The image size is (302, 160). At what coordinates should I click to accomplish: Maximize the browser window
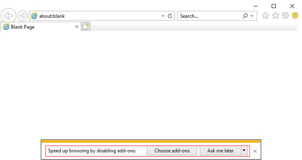tap(274, 6)
